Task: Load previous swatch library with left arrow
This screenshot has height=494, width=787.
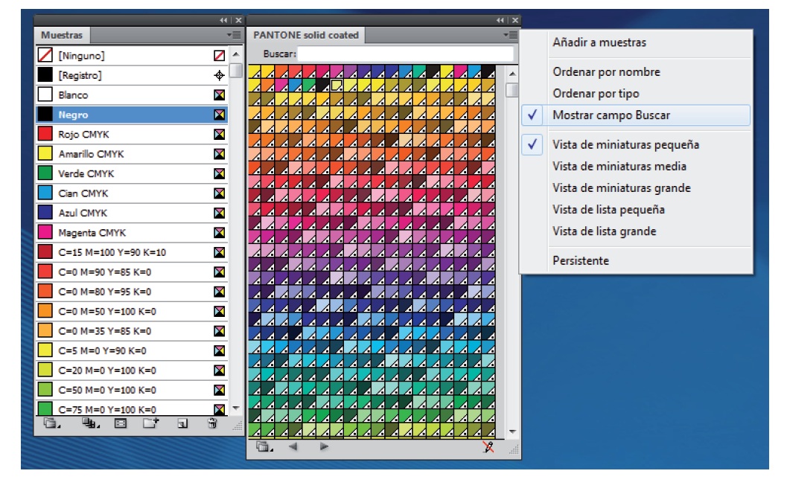Action: (293, 447)
